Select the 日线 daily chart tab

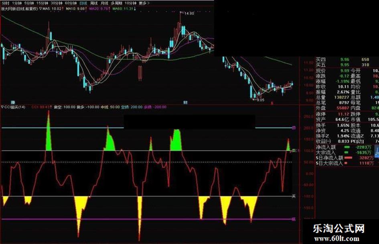(83, 3)
